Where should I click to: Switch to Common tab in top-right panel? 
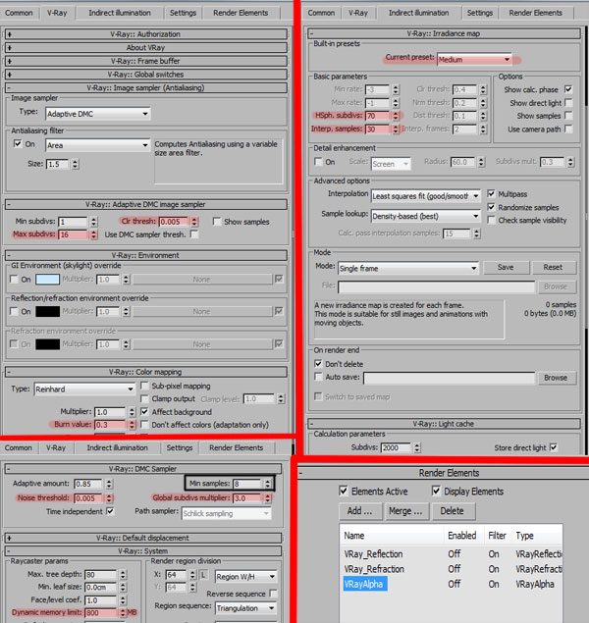[321, 13]
